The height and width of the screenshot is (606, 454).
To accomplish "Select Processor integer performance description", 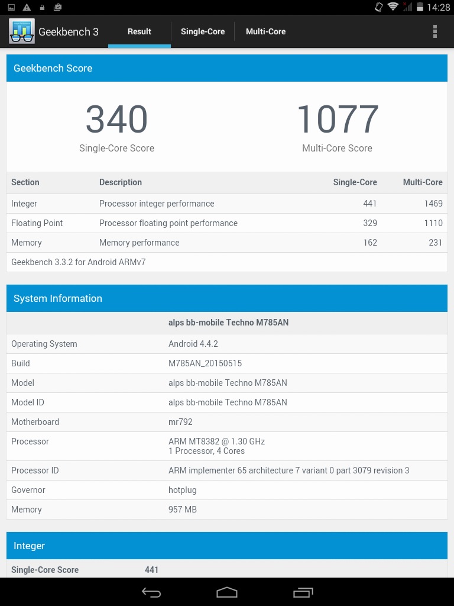I will tap(157, 204).
